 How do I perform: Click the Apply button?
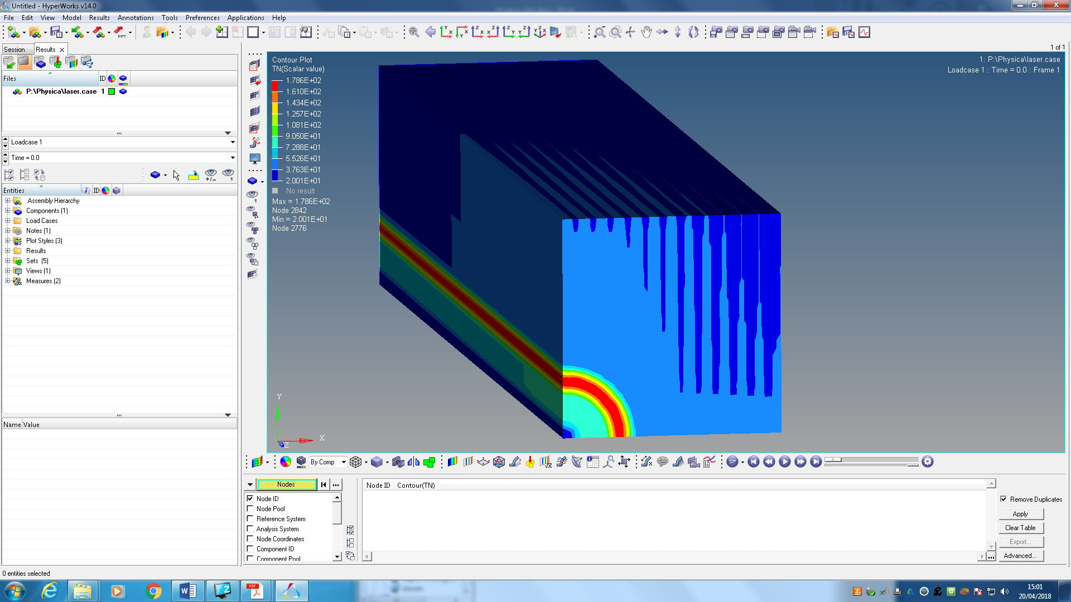[x=1020, y=514]
